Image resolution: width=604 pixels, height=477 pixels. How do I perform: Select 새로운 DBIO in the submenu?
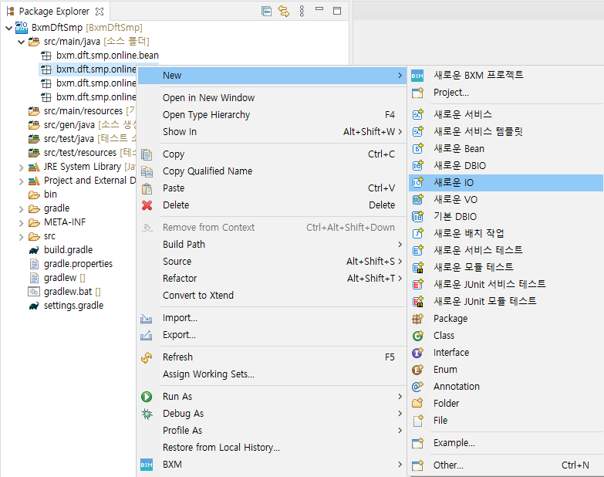point(460,165)
